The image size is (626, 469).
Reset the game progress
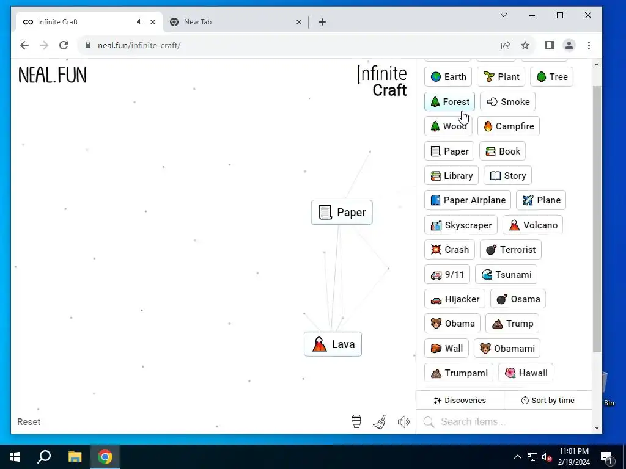pos(29,421)
